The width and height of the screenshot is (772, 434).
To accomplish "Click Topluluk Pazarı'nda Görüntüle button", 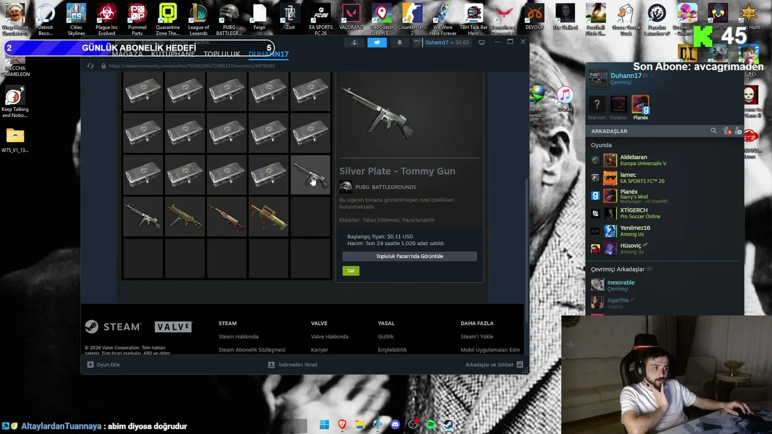I will point(410,256).
